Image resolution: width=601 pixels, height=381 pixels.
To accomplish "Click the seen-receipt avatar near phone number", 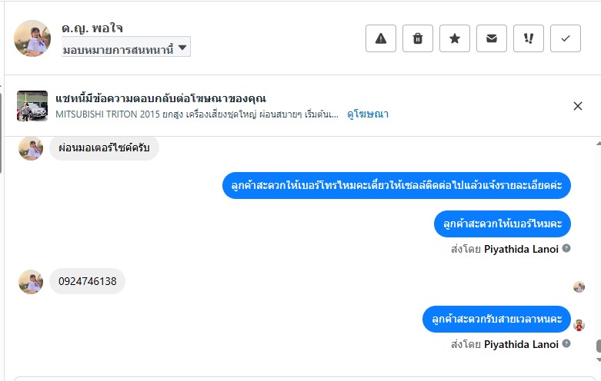I will (x=579, y=287).
